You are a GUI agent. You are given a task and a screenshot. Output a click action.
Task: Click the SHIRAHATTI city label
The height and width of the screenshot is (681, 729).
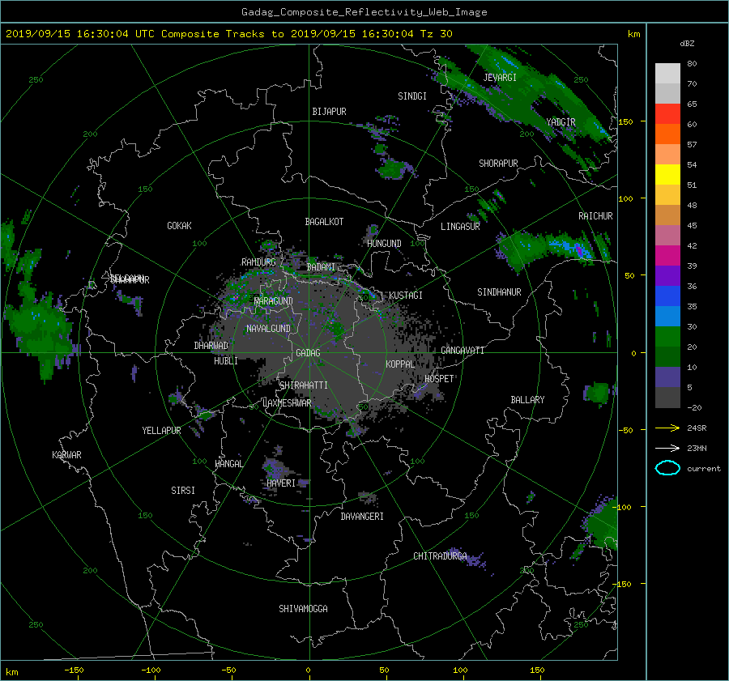pos(304,385)
